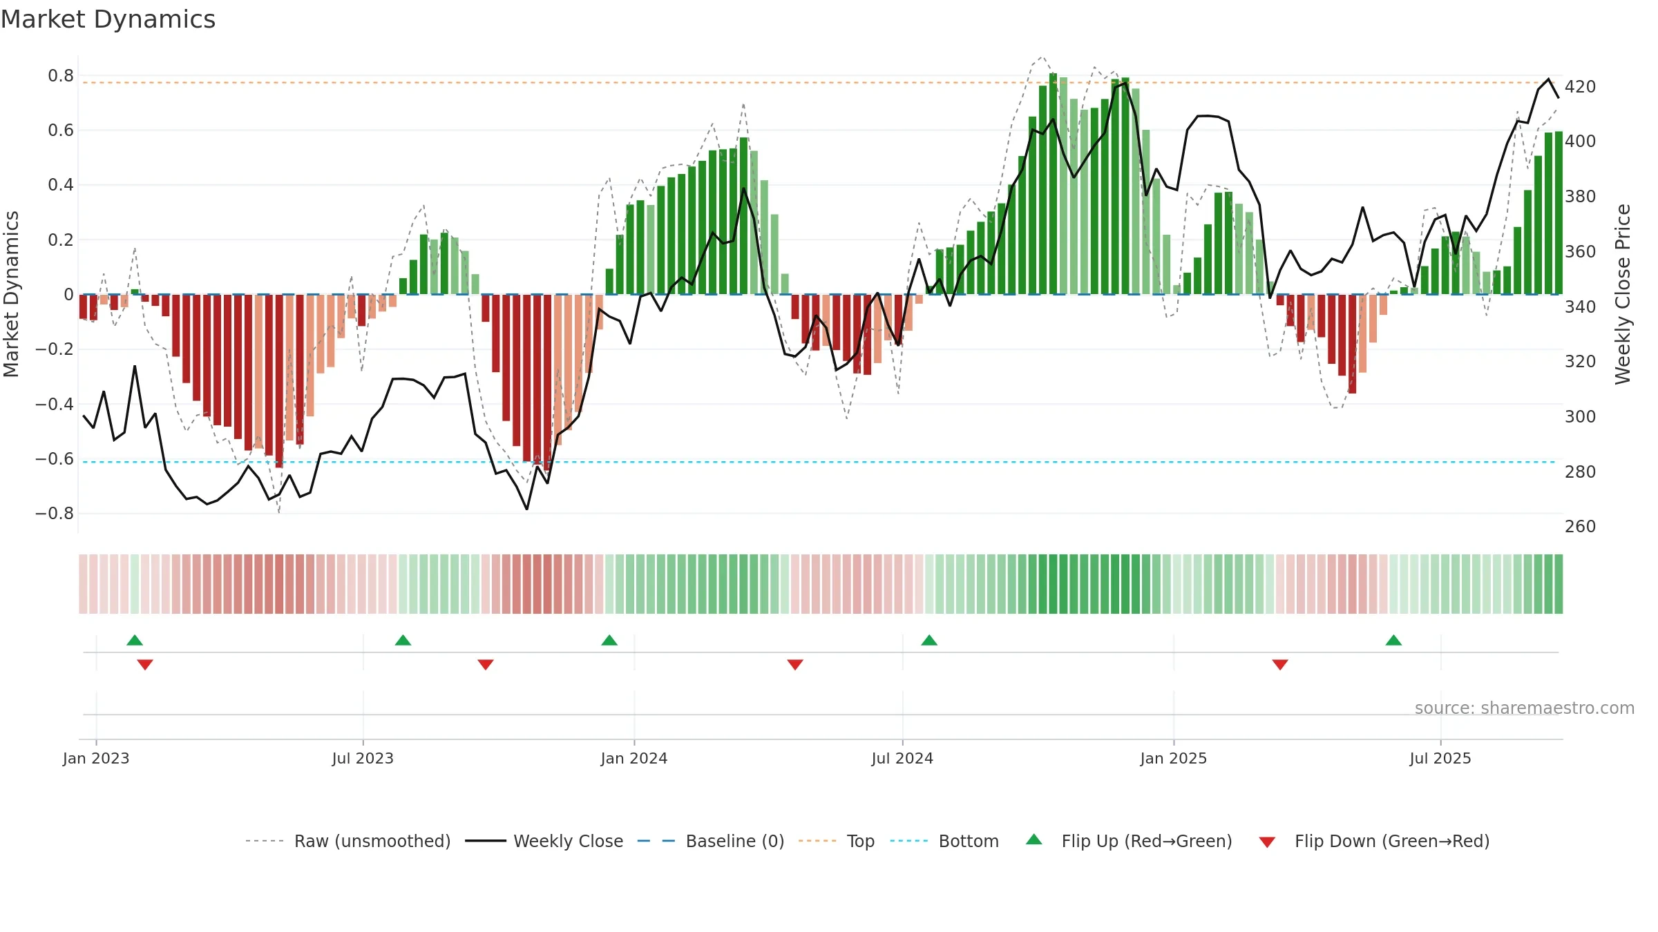Screen dimensions: 1658x932
Task: Click the Jan 2023 x-axis label
Action: tap(96, 758)
